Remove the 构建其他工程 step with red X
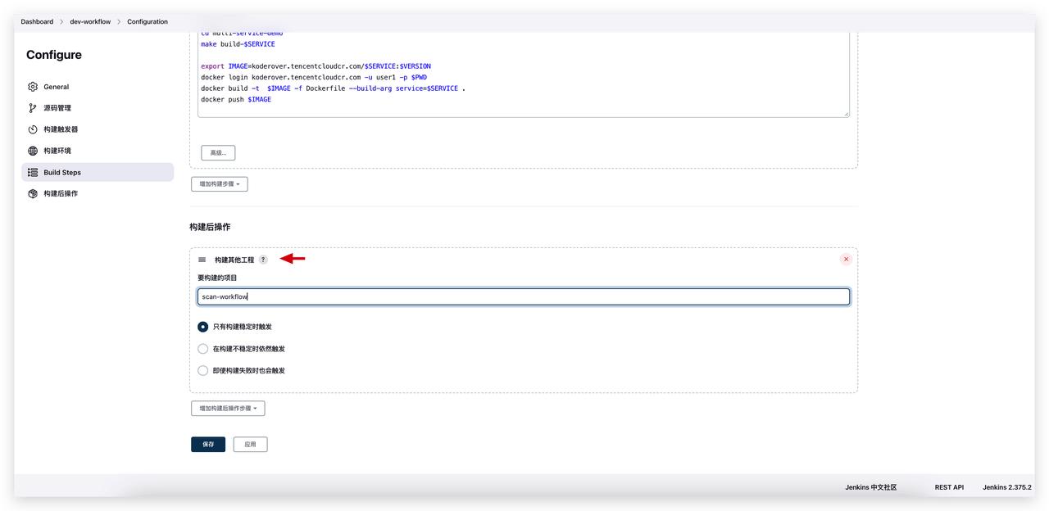The height and width of the screenshot is (511, 1049). coord(846,260)
